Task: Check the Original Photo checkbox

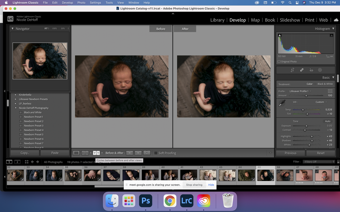Action: pos(279,62)
